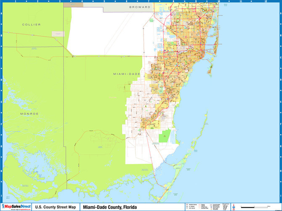The height and width of the screenshot is (211, 282).
Task: Click the COLLIER county label
Action: point(31,25)
